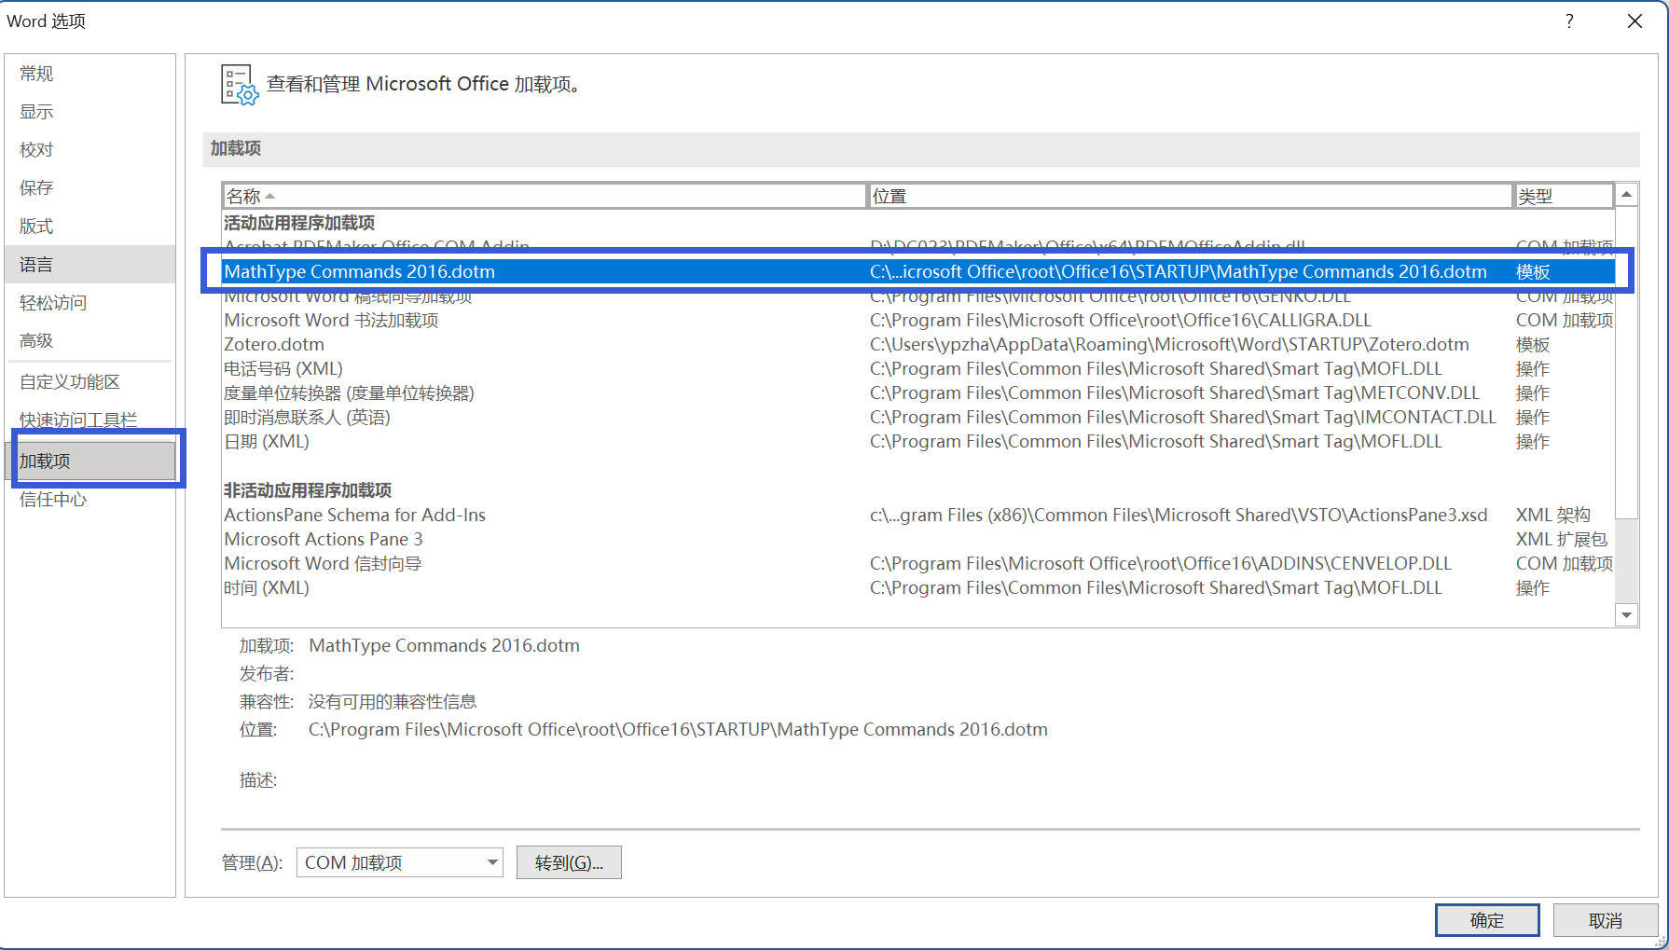The width and height of the screenshot is (1669, 950).
Task: Select the Zotero.dotm add-in row
Action: pos(918,344)
